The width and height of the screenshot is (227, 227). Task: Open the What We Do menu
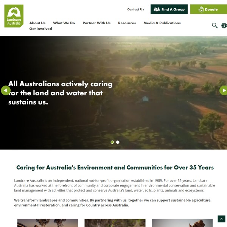(x=64, y=23)
